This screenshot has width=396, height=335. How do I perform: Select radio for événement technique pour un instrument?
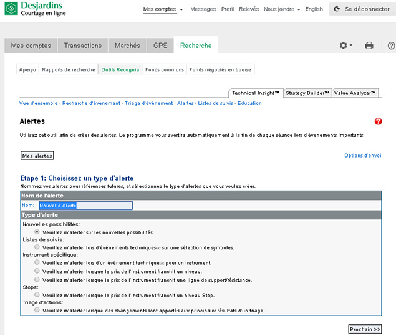(37, 262)
